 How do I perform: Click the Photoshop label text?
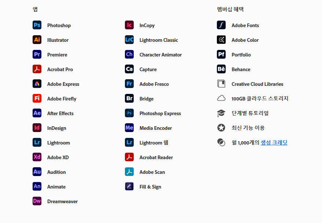59,25
